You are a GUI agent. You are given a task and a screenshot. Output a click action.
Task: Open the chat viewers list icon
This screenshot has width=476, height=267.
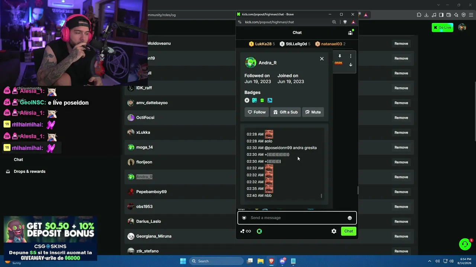click(x=350, y=33)
